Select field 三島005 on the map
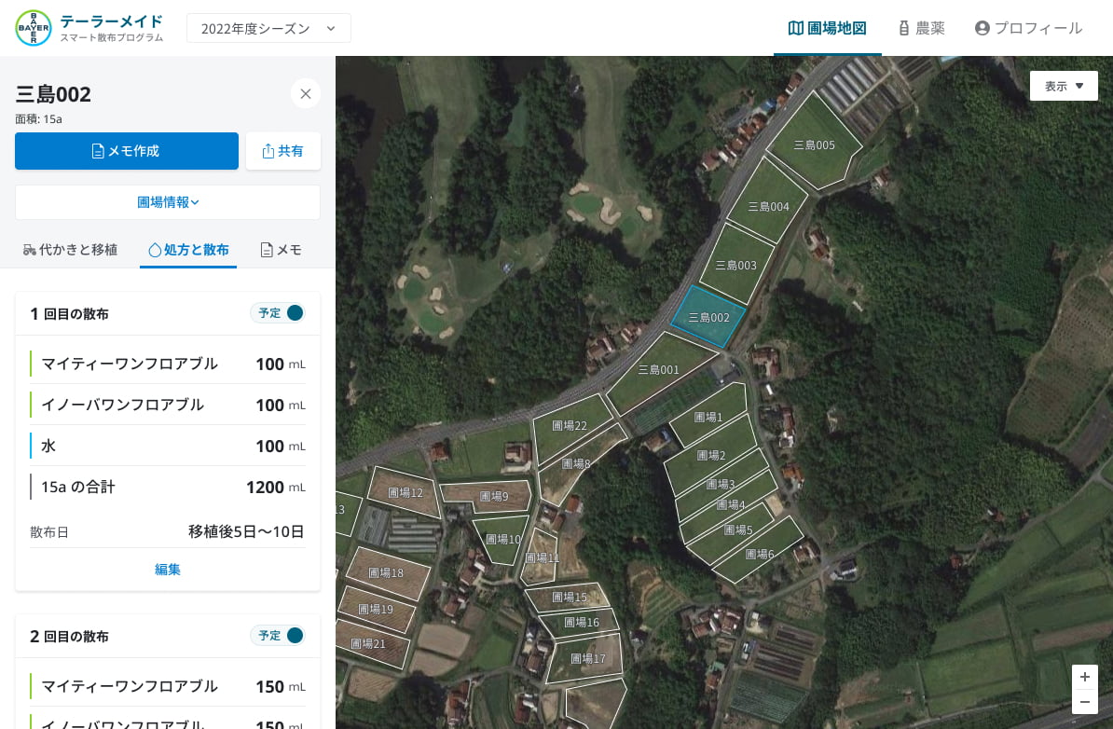Image resolution: width=1113 pixels, height=729 pixels. [814, 144]
